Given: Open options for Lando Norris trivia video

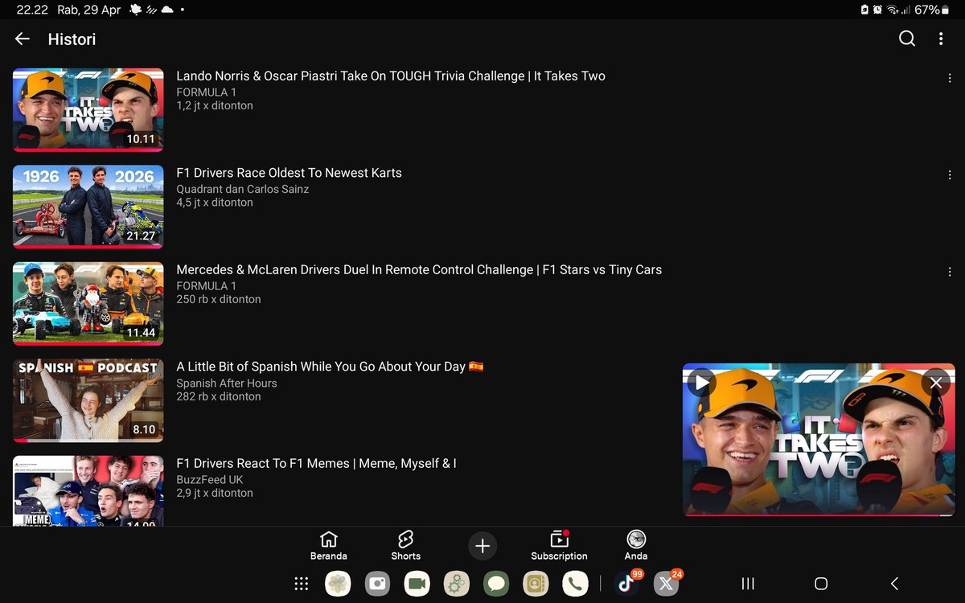Looking at the screenshot, I should (950, 78).
